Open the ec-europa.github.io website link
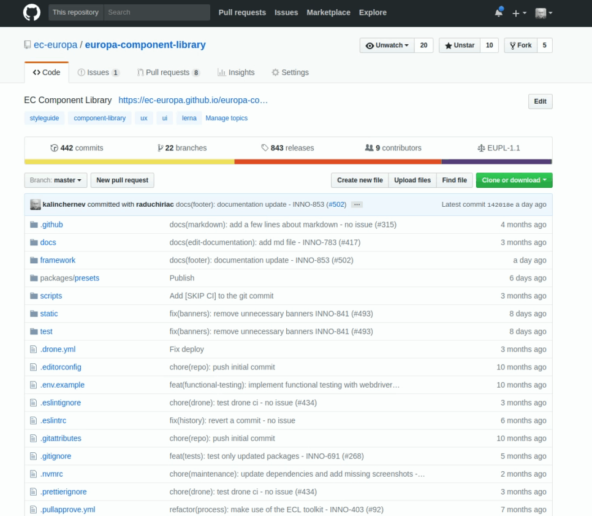Image resolution: width=592 pixels, height=516 pixels. coord(193,100)
